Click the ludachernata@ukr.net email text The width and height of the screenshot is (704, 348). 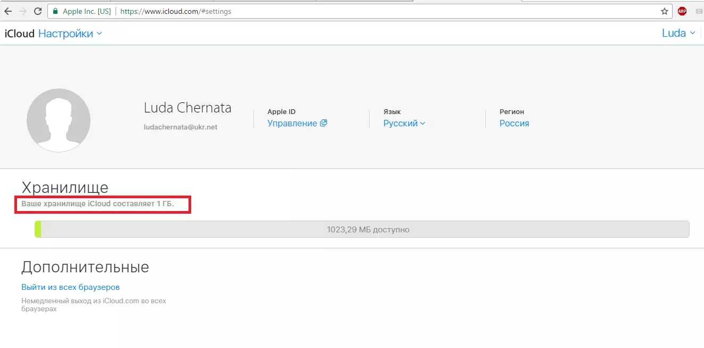(x=181, y=127)
